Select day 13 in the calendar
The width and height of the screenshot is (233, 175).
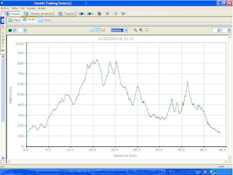tap(3, 36)
